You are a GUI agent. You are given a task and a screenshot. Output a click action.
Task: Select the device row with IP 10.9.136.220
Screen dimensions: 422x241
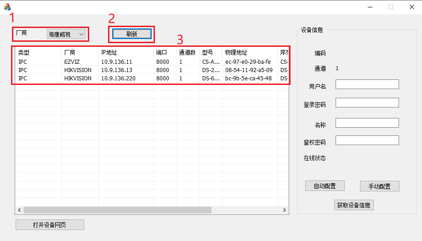tap(152, 78)
